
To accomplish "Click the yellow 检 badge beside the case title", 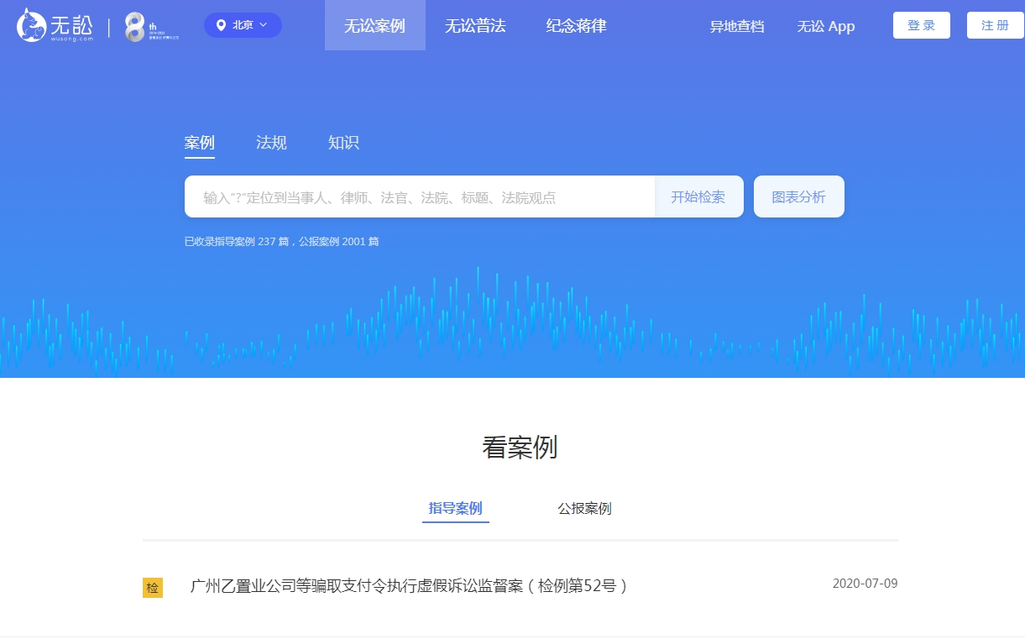I will point(153,589).
